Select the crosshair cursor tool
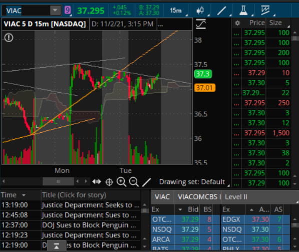 (109, 182)
